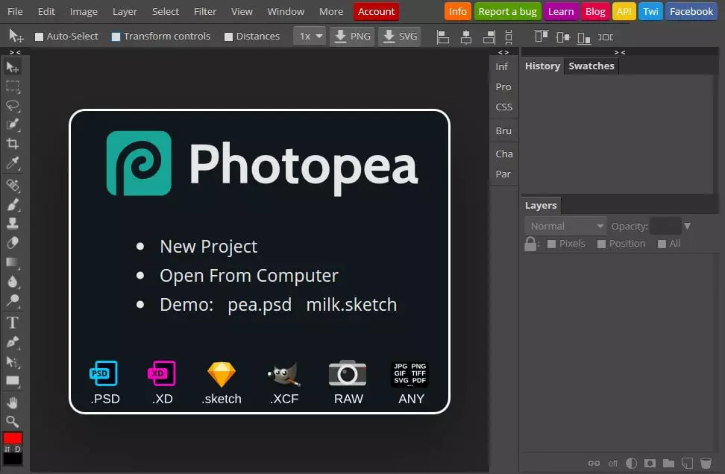The height and width of the screenshot is (474, 725).
Task: Enable the Auto-Select checkbox
Action: (x=40, y=37)
